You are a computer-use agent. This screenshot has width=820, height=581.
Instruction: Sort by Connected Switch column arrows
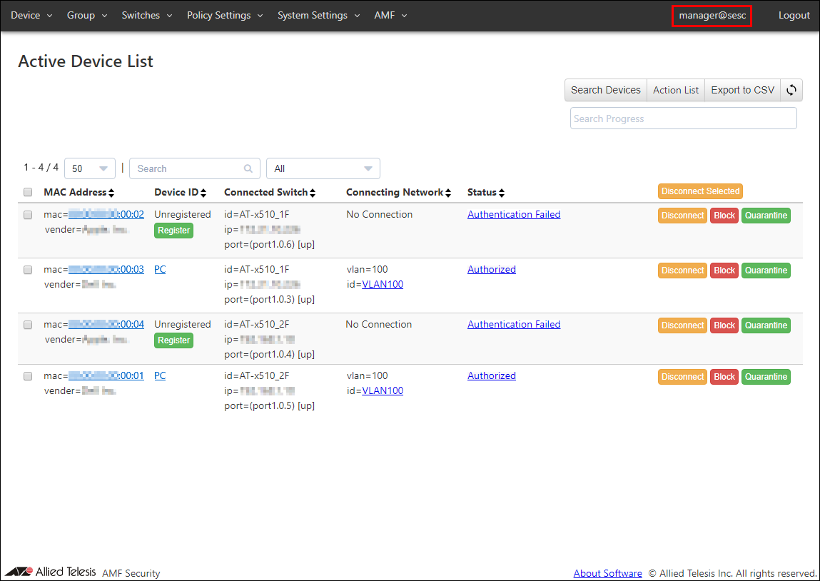click(x=312, y=193)
